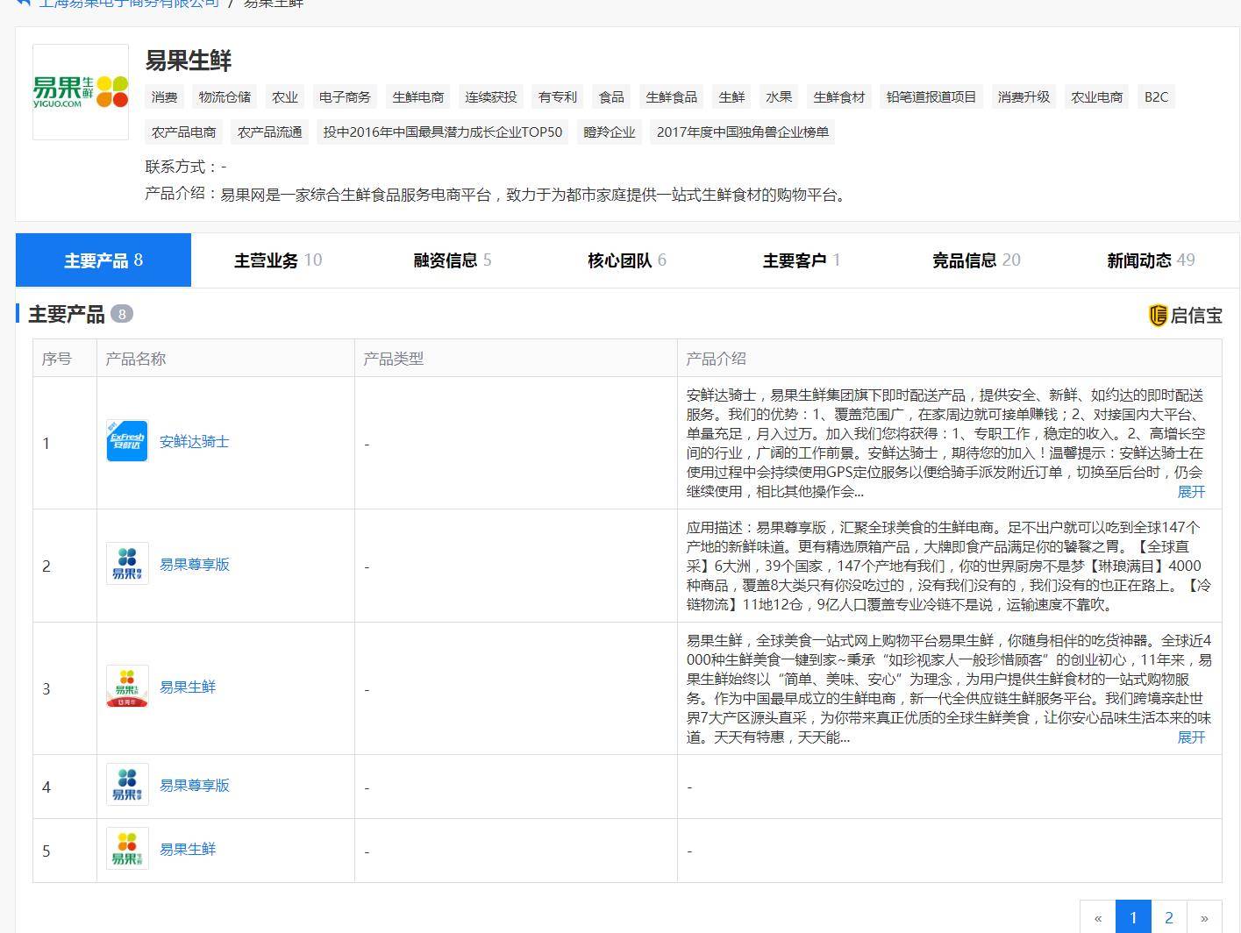Open 安鲜达骑士 product name link
Screen dimensions: 1241x933
pos(194,441)
